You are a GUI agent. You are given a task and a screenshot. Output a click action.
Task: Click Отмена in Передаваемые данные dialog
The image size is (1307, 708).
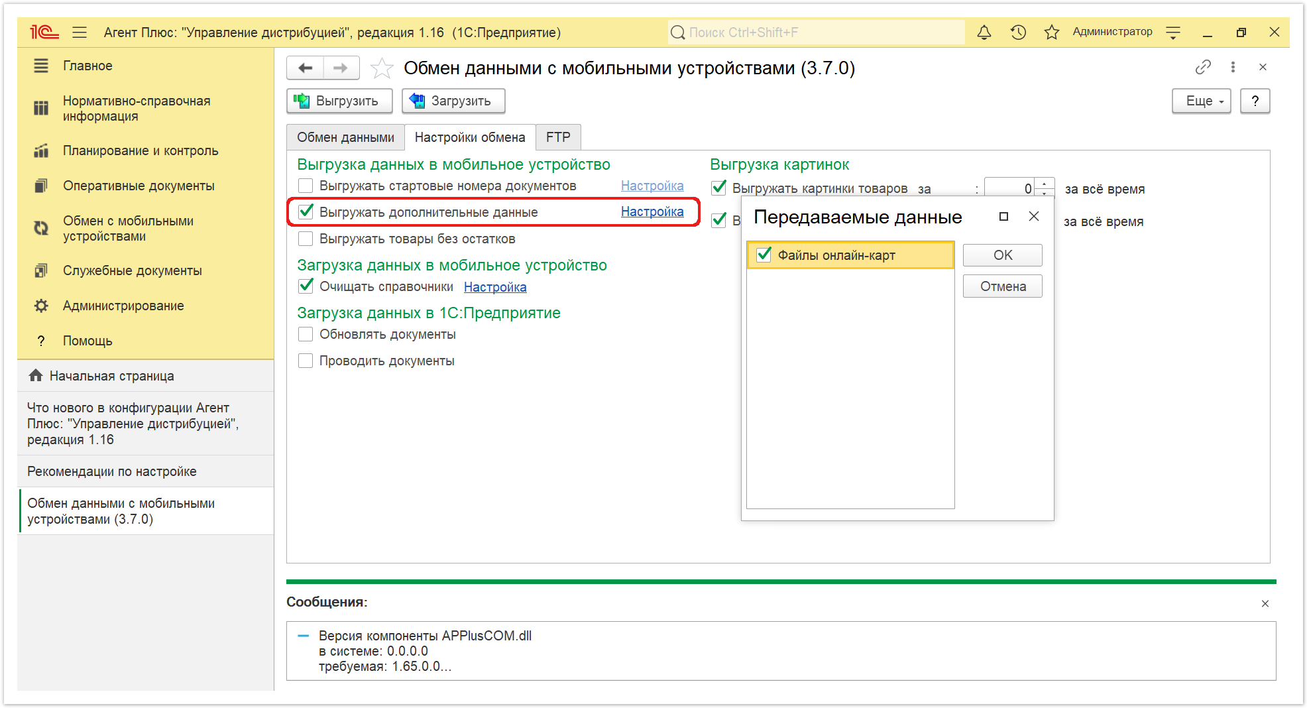1002,286
